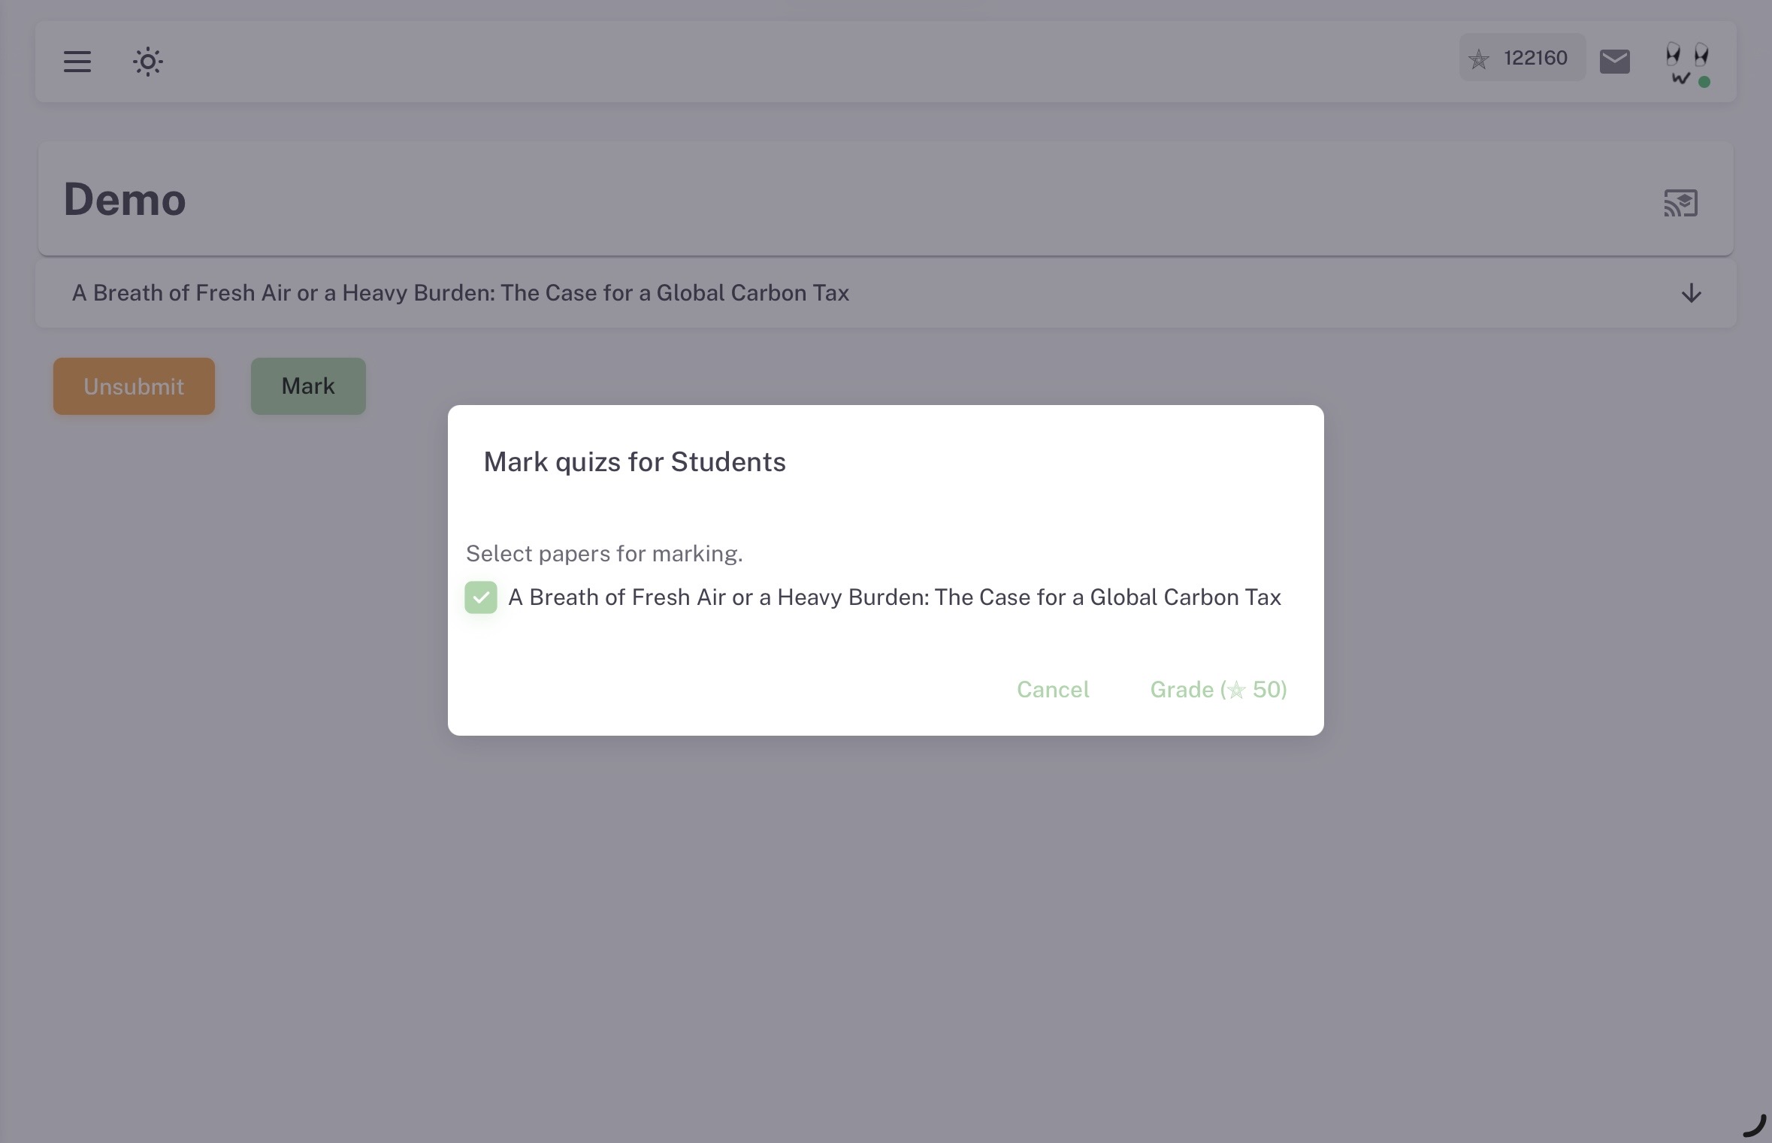Expand the article using the down arrow
Image resolution: width=1772 pixels, height=1143 pixels.
pyautogui.click(x=1691, y=293)
